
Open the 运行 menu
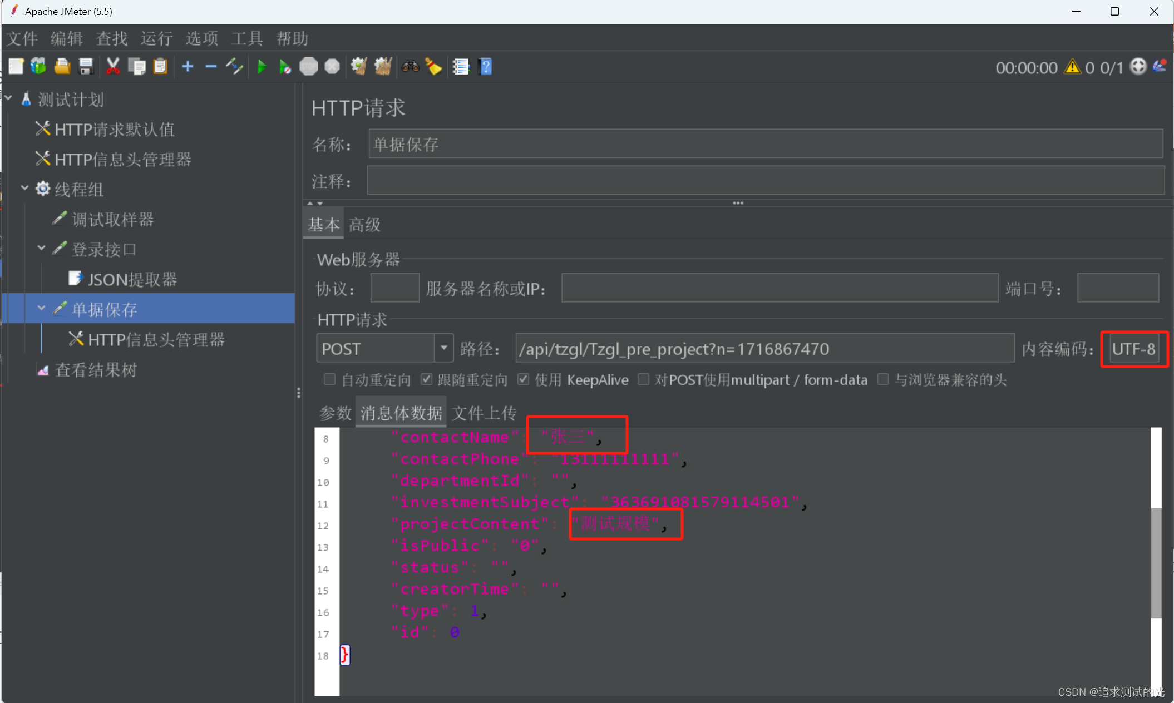coord(157,38)
